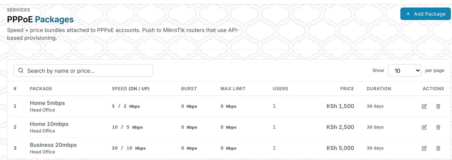Click the SPEED (DN / UP) column header
452x160 pixels.
[130, 89]
